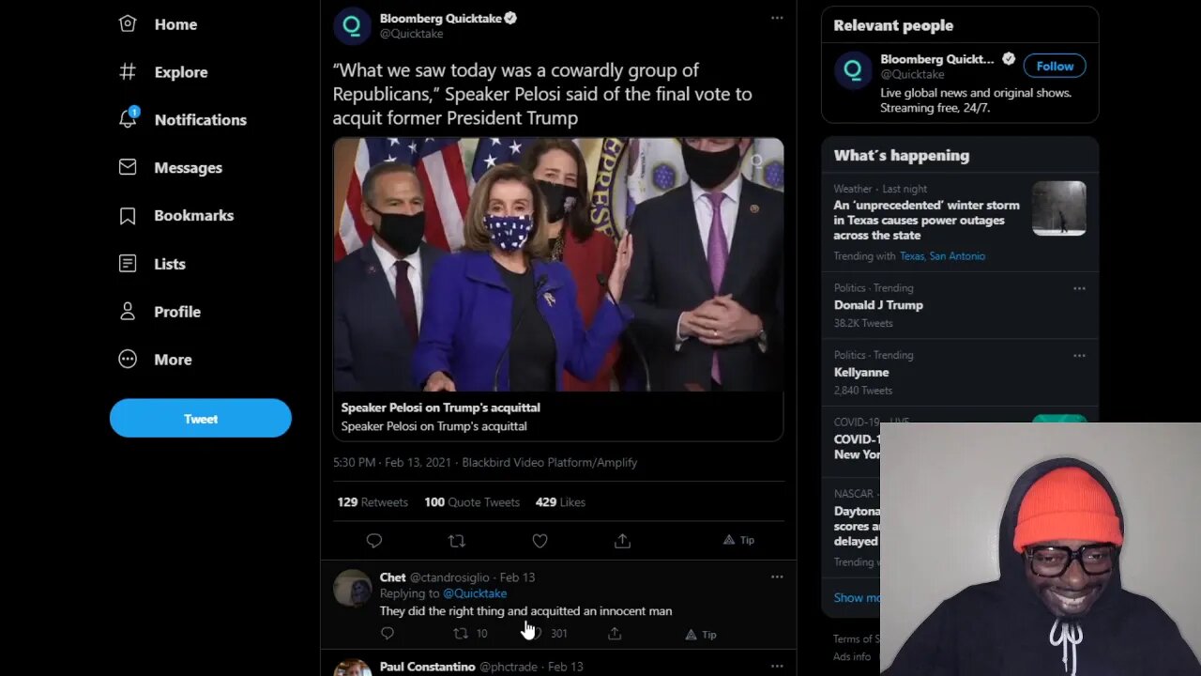1201x676 pixels.
Task: Share the Bloomberg Quicktake tweet
Action: 622,541
